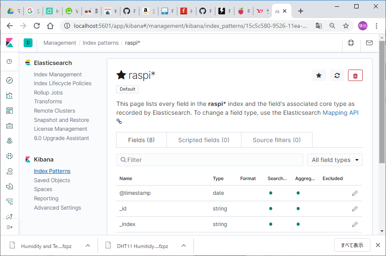Close the downloads bar
The height and width of the screenshot is (256, 386).
point(378,245)
